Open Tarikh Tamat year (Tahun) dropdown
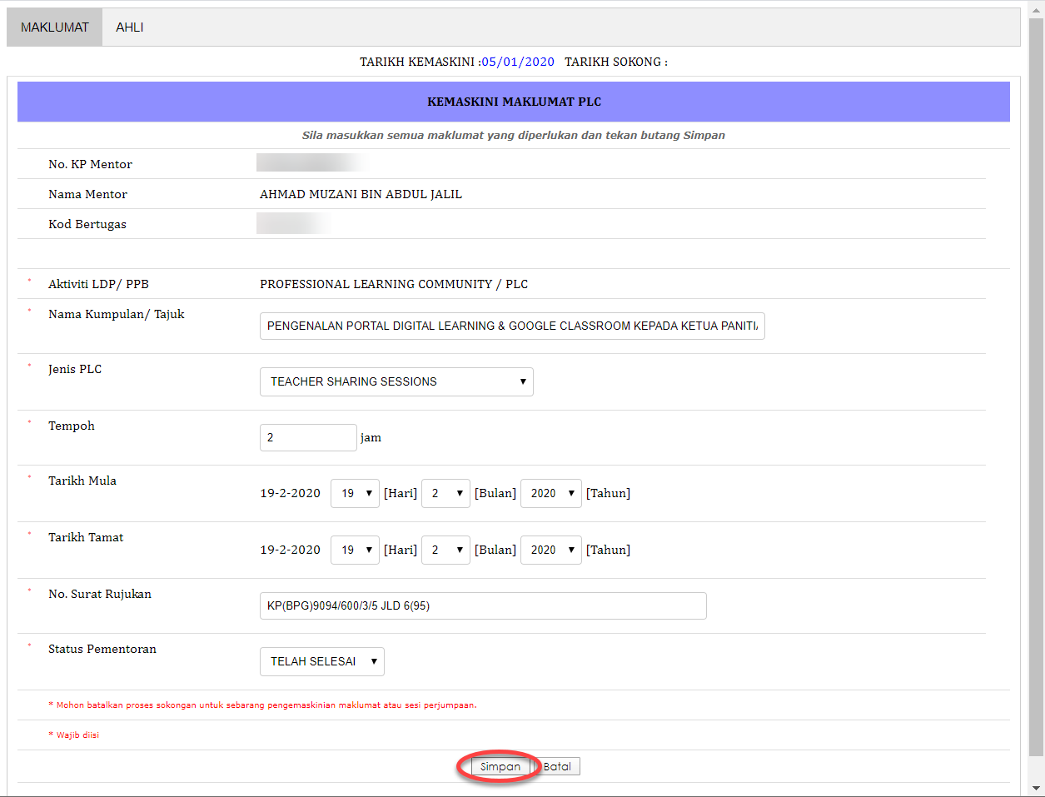Screen dimensions: 1045x797 pyautogui.click(x=551, y=550)
